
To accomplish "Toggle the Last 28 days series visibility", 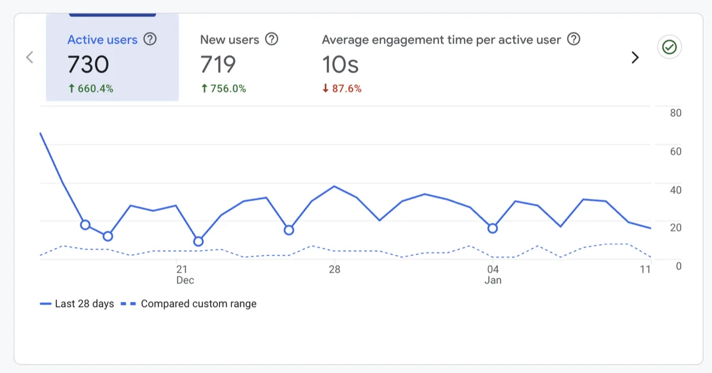I will coord(77,304).
